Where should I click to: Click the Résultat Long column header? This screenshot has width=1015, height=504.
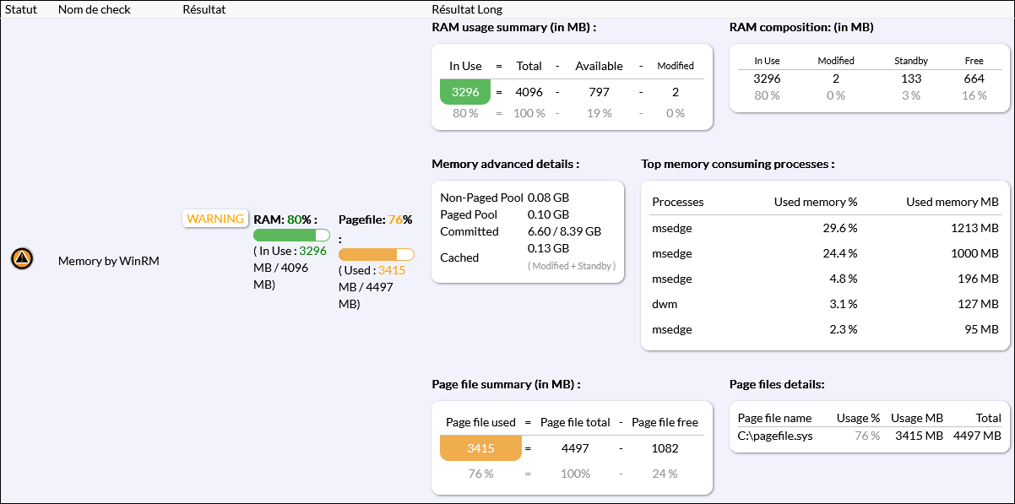tap(466, 9)
